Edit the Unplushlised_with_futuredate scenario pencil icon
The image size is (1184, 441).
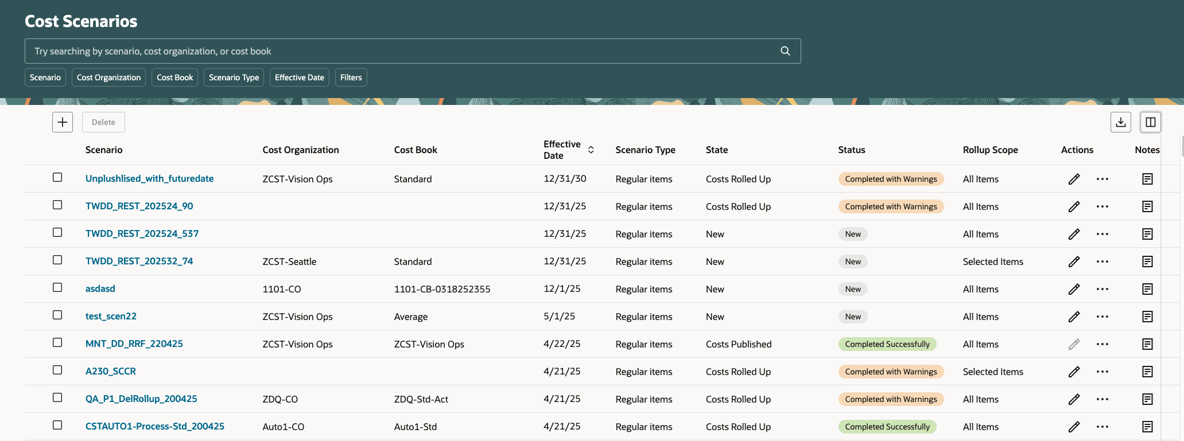(x=1074, y=179)
